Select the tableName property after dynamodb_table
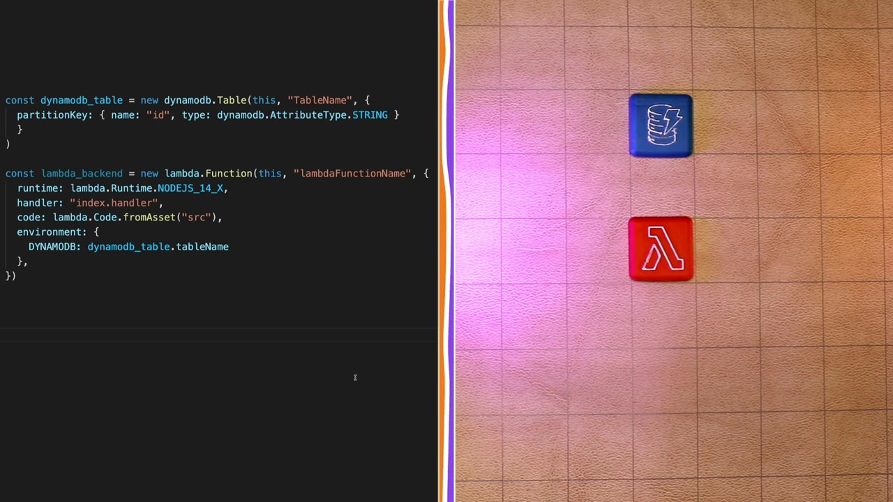 point(202,247)
